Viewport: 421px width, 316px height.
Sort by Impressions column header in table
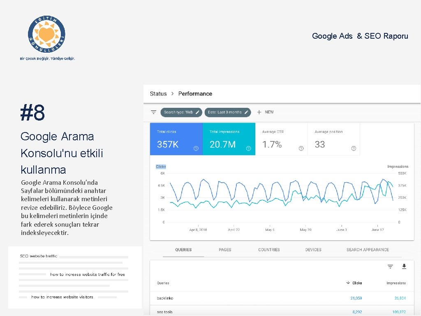coord(396,283)
